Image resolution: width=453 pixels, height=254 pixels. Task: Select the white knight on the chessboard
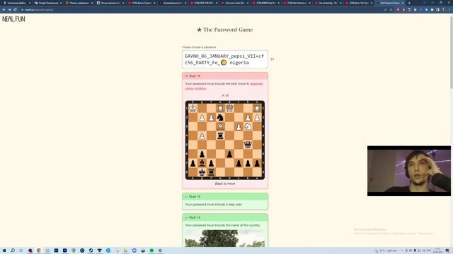click(x=248, y=126)
